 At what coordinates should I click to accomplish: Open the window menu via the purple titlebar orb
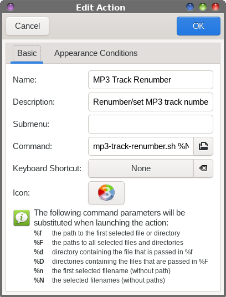(x=11, y=7)
